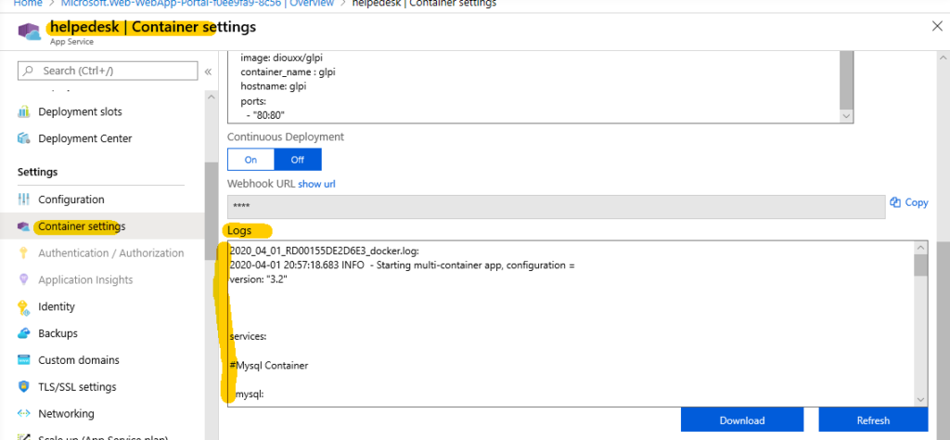Click the TLS/SSL settings shield icon

click(x=24, y=387)
